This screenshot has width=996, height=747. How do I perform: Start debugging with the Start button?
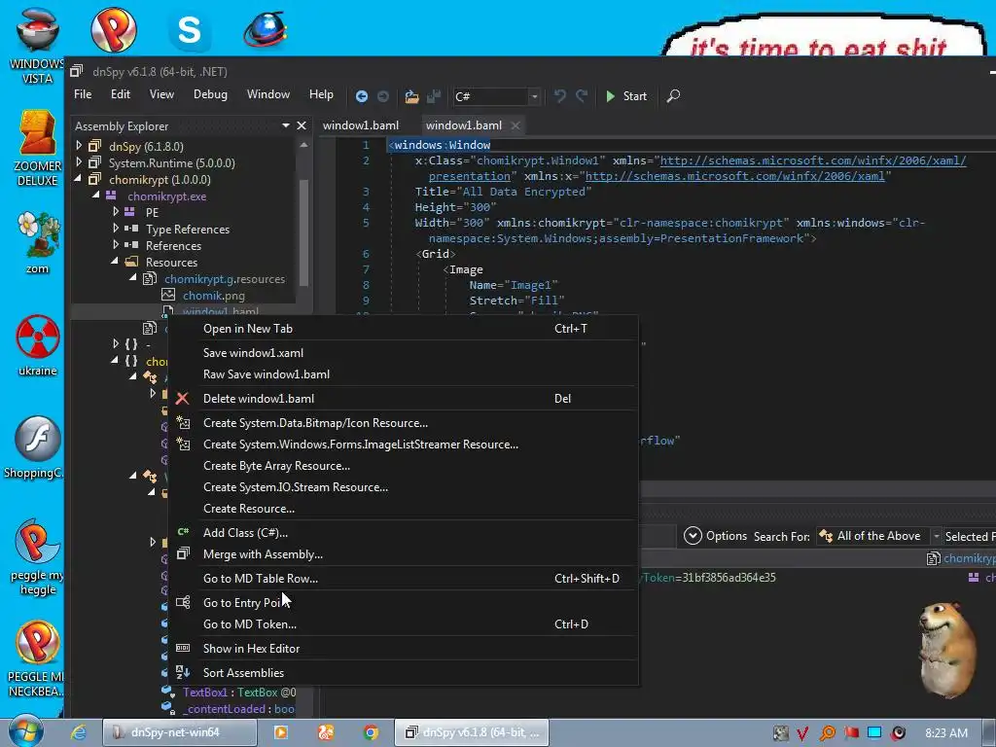coord(626,96)
